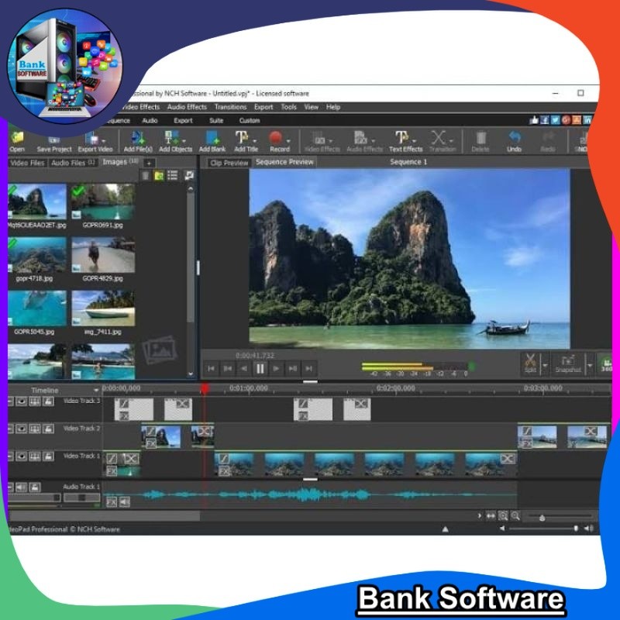The height and width of the screenshot is (620, 620).
Task: Open the Transitions menu
Action: pos(230,107)
